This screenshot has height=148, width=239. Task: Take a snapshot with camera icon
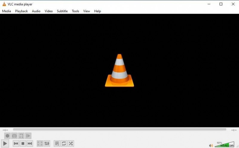click(x=14, y=136)
